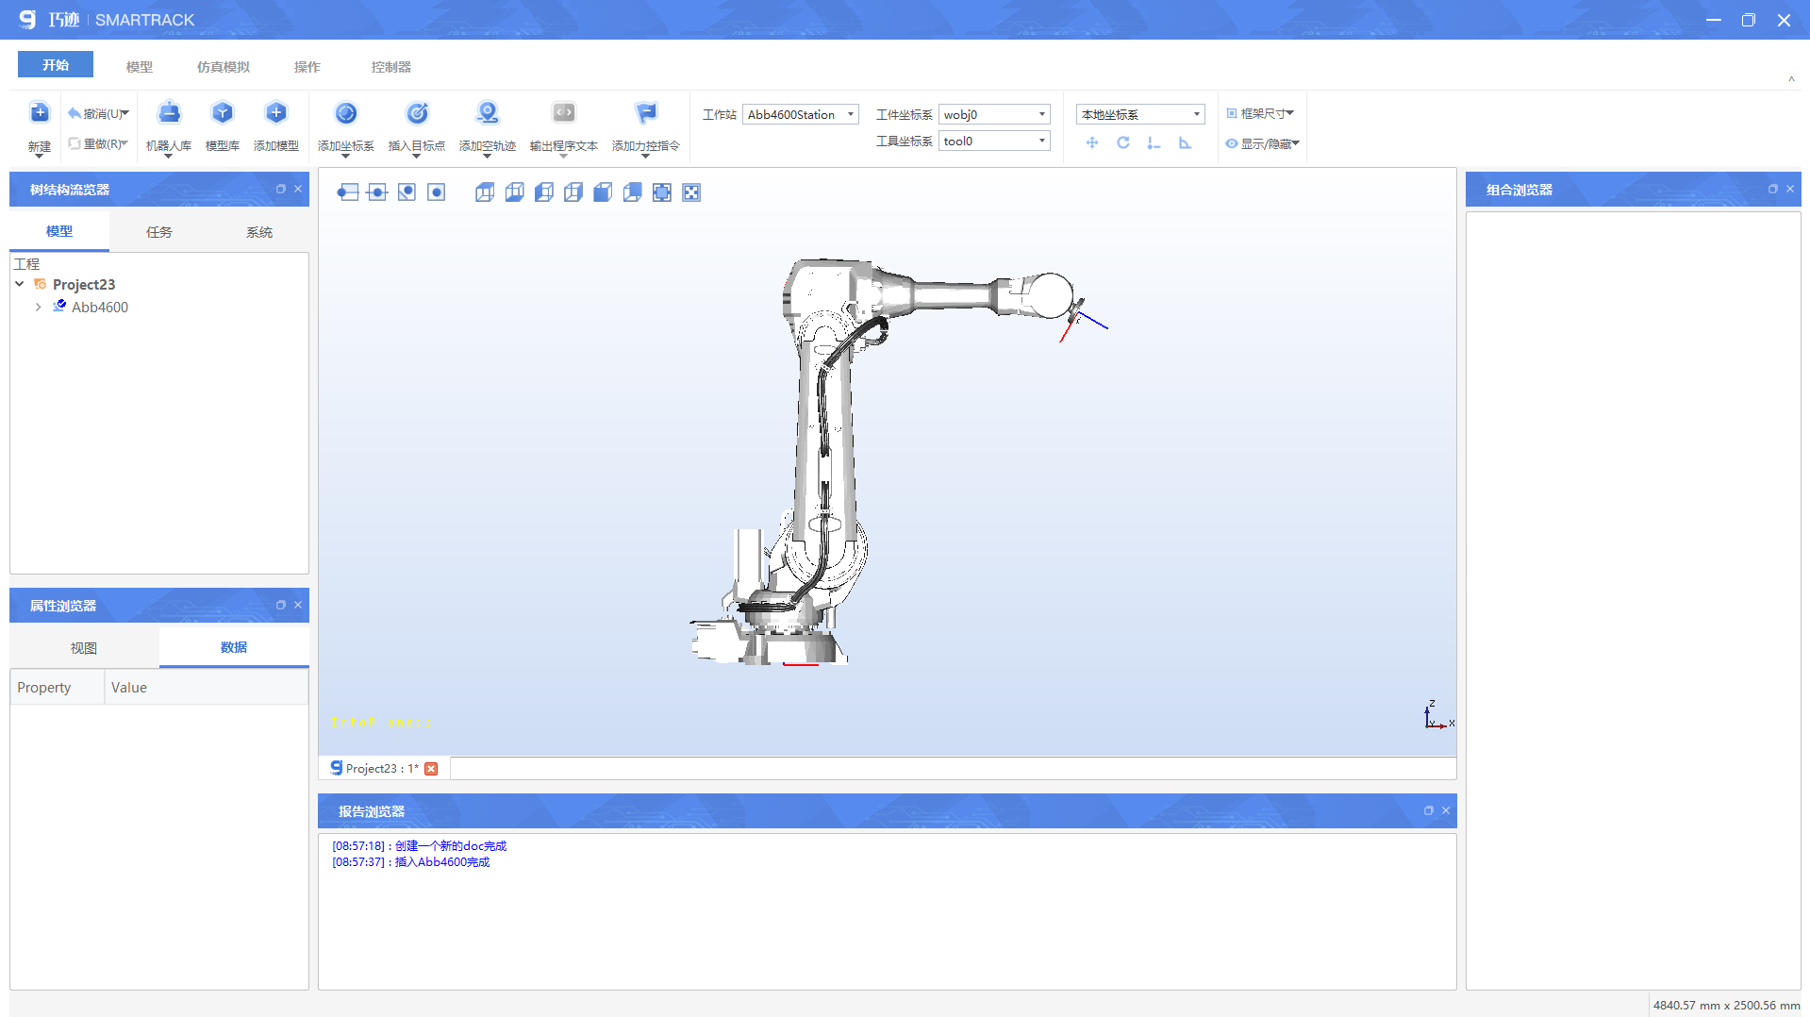The height and width of the screenshot is (1017, 1810).
Task: Click the snap-corner viewport icon
Action: (x=407, y=192)
